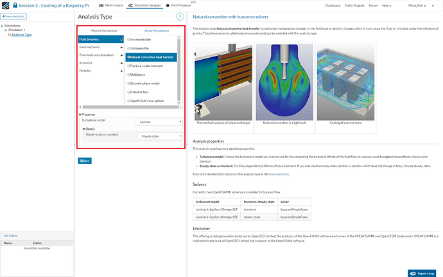Click the session title Cooling of a Rasperry Pi
The image size is (443, 277).
54,5
